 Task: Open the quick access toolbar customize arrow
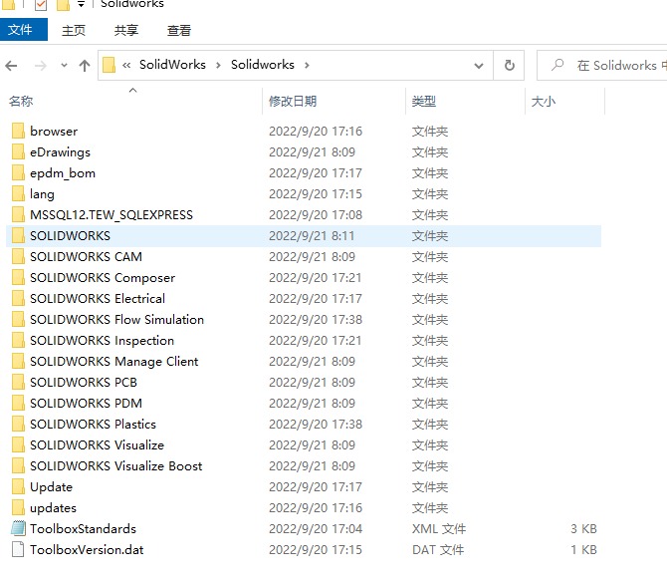coord(81,5)
